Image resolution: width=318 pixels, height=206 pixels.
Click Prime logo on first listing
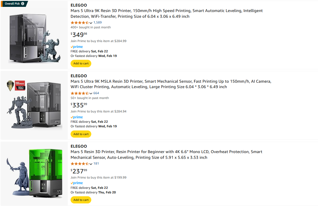tap(77, 47)
